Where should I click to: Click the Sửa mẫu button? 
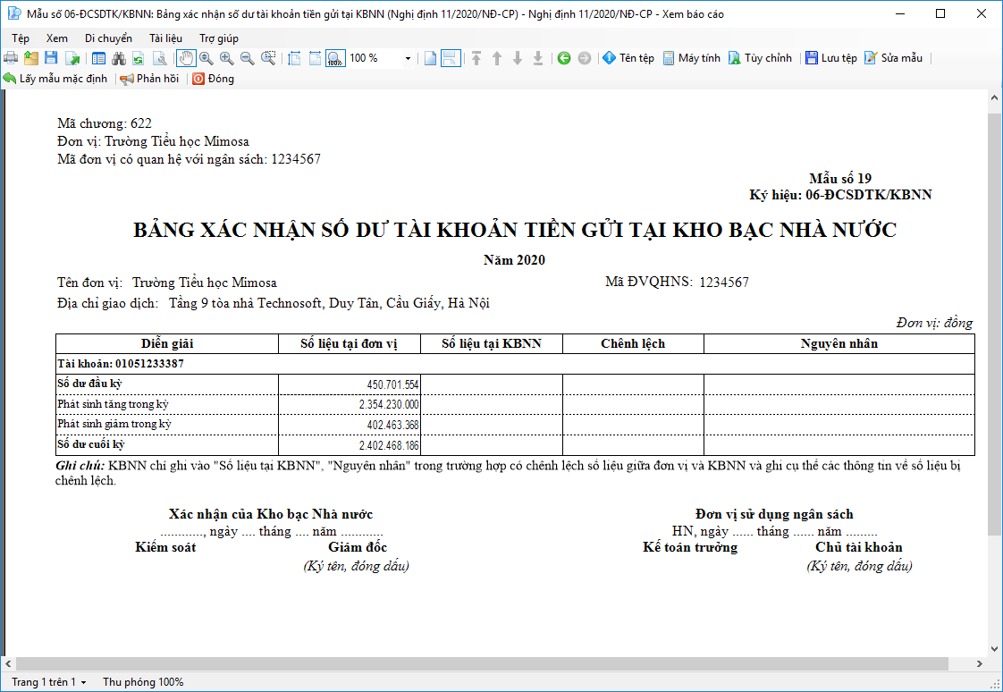point(894,58)
